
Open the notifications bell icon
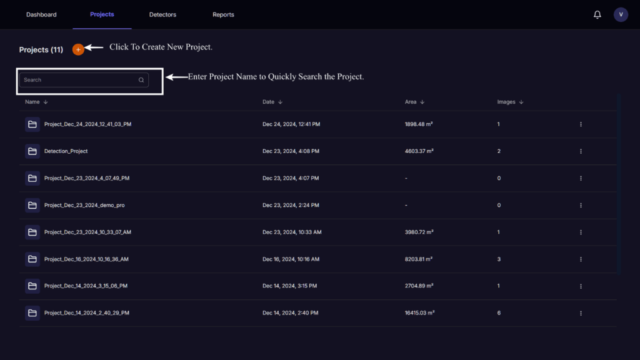click(597, 15)
